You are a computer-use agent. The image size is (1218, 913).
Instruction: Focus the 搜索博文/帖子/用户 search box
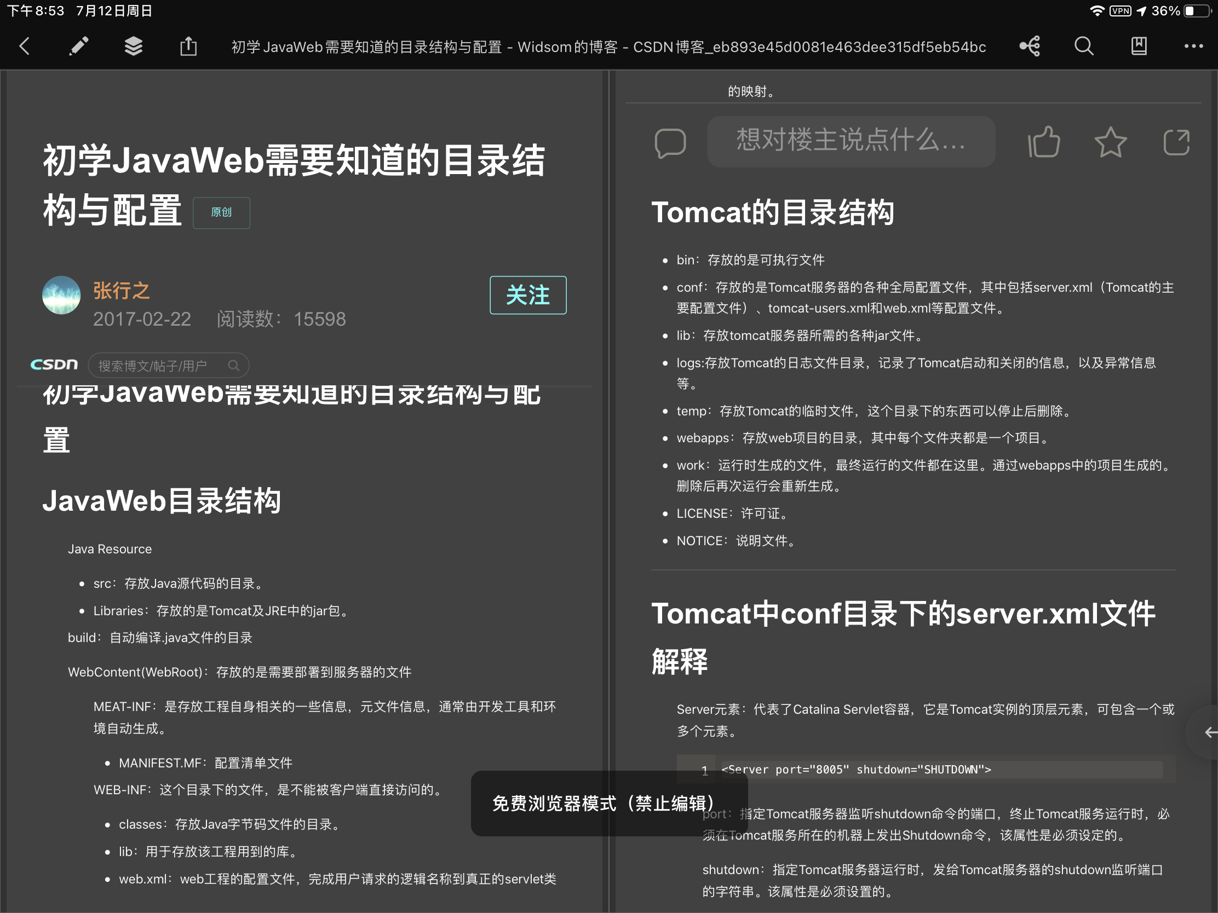click(x=168, y=366)
